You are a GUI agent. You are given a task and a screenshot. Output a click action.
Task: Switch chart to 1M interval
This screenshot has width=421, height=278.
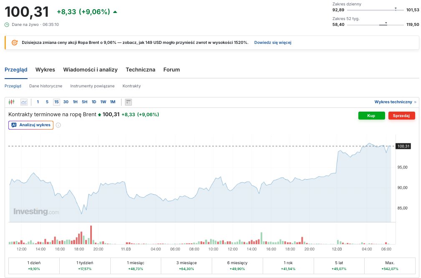pyautogui.click(x=112, y=102)
